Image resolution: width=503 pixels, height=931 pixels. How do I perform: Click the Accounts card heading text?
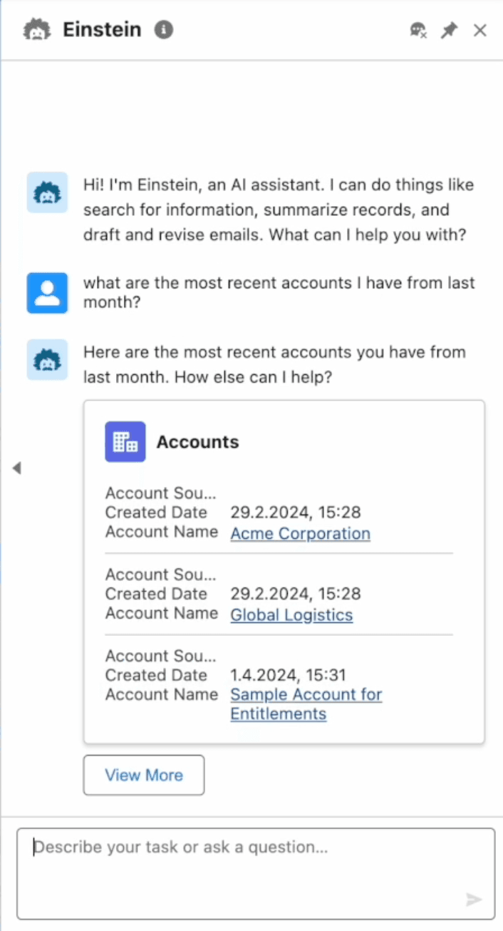click(x=197, y=442)
